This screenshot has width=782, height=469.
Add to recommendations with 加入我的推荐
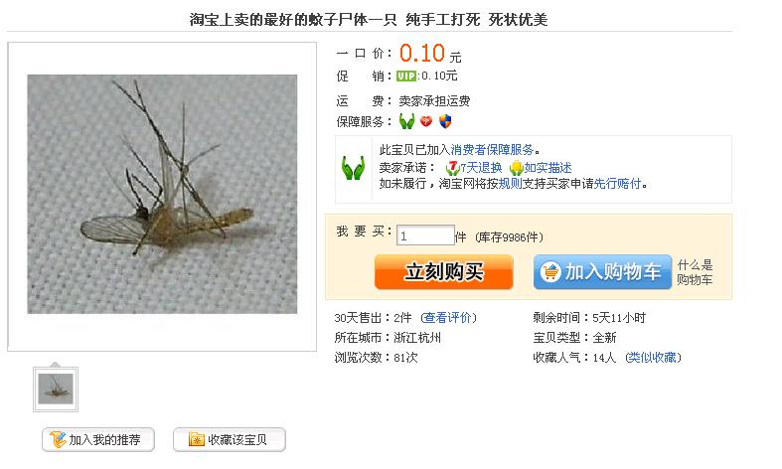click(98, 439)
